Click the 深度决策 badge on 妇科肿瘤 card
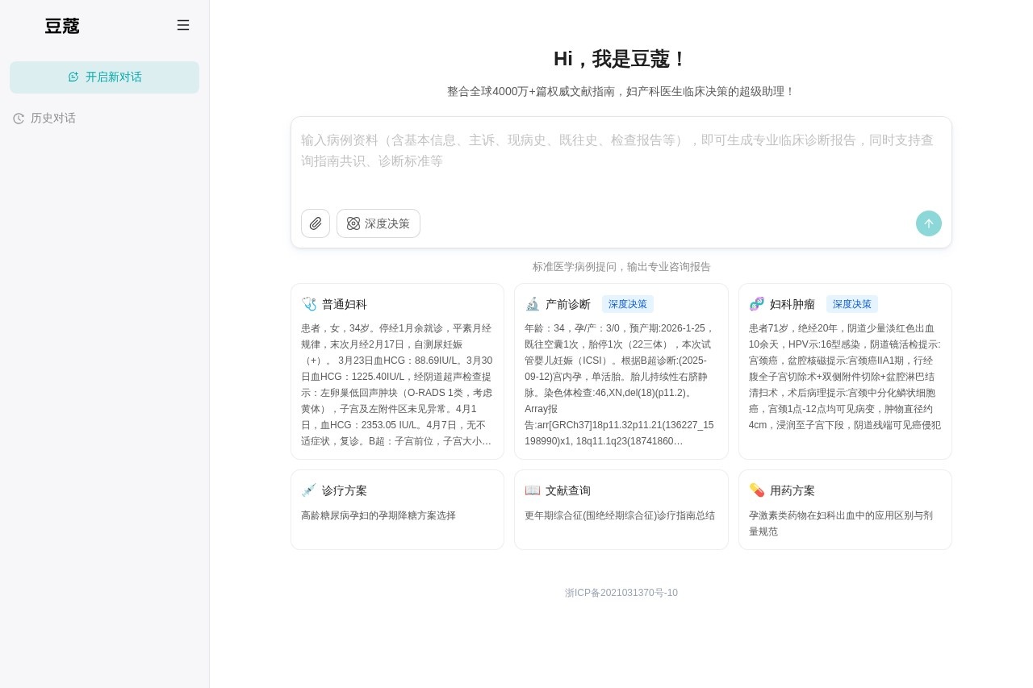1033x688 pixels. click(x=852, y=304)
